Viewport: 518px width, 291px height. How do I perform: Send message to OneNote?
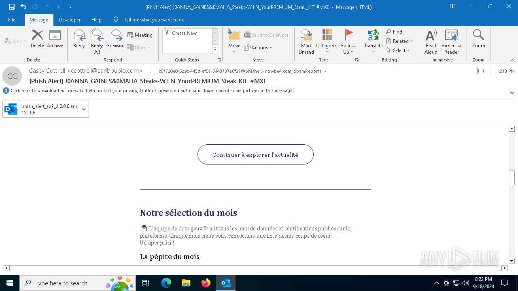tap(266, 35)
